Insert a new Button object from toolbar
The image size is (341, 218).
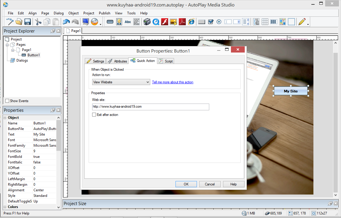click(110, 22)
